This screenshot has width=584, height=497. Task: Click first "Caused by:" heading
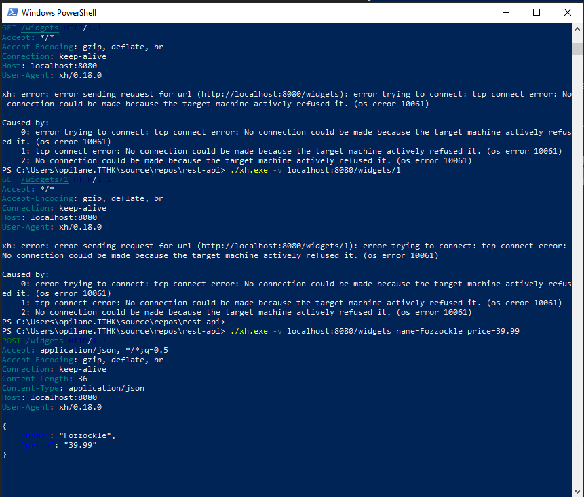25,123
